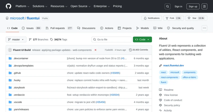213x112 pixels.
Task: Open the search magnifier icon
Action: [167, 6]
